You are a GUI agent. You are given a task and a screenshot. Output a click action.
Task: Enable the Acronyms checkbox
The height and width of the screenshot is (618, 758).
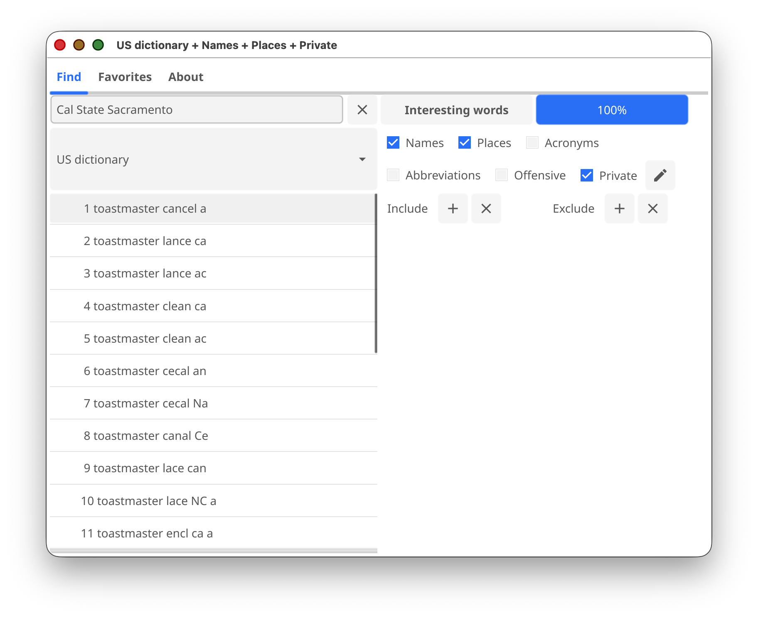(532, 143)
